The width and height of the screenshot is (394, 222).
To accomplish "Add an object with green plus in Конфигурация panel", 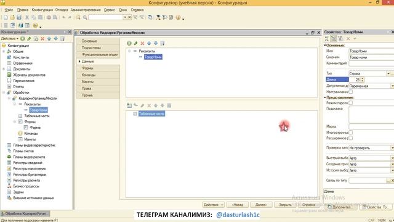I will pyautogui.click(x=23, y=38).
